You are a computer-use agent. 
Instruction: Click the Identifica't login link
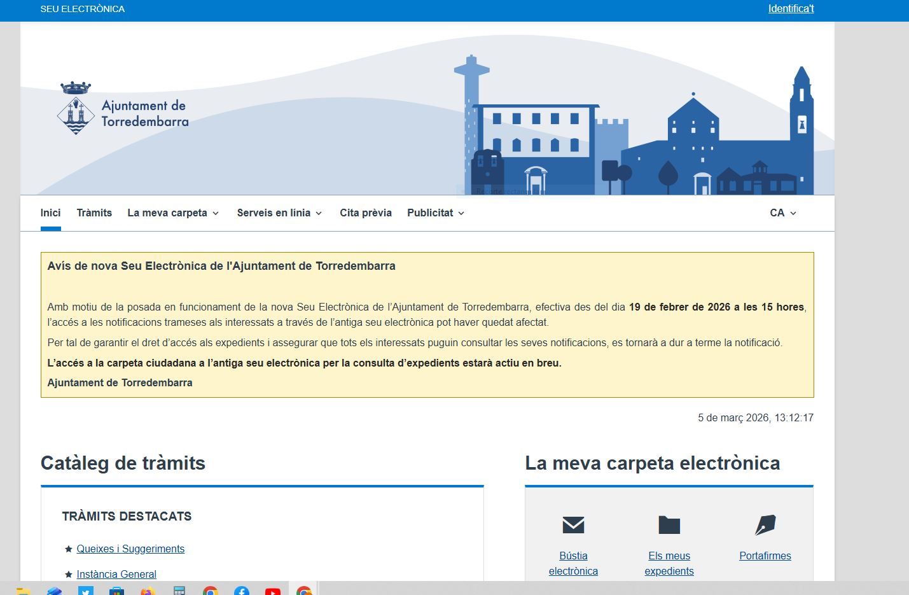pyautogui.click(x=791, y=9)
